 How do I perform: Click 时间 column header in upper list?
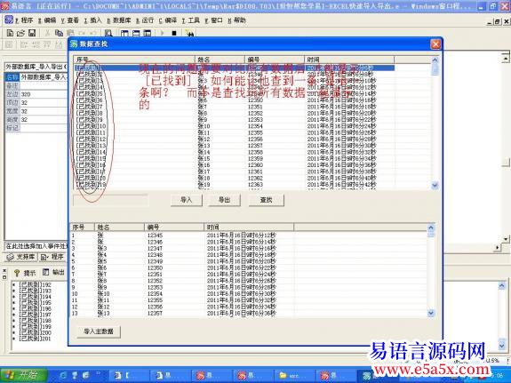(349, 60)
